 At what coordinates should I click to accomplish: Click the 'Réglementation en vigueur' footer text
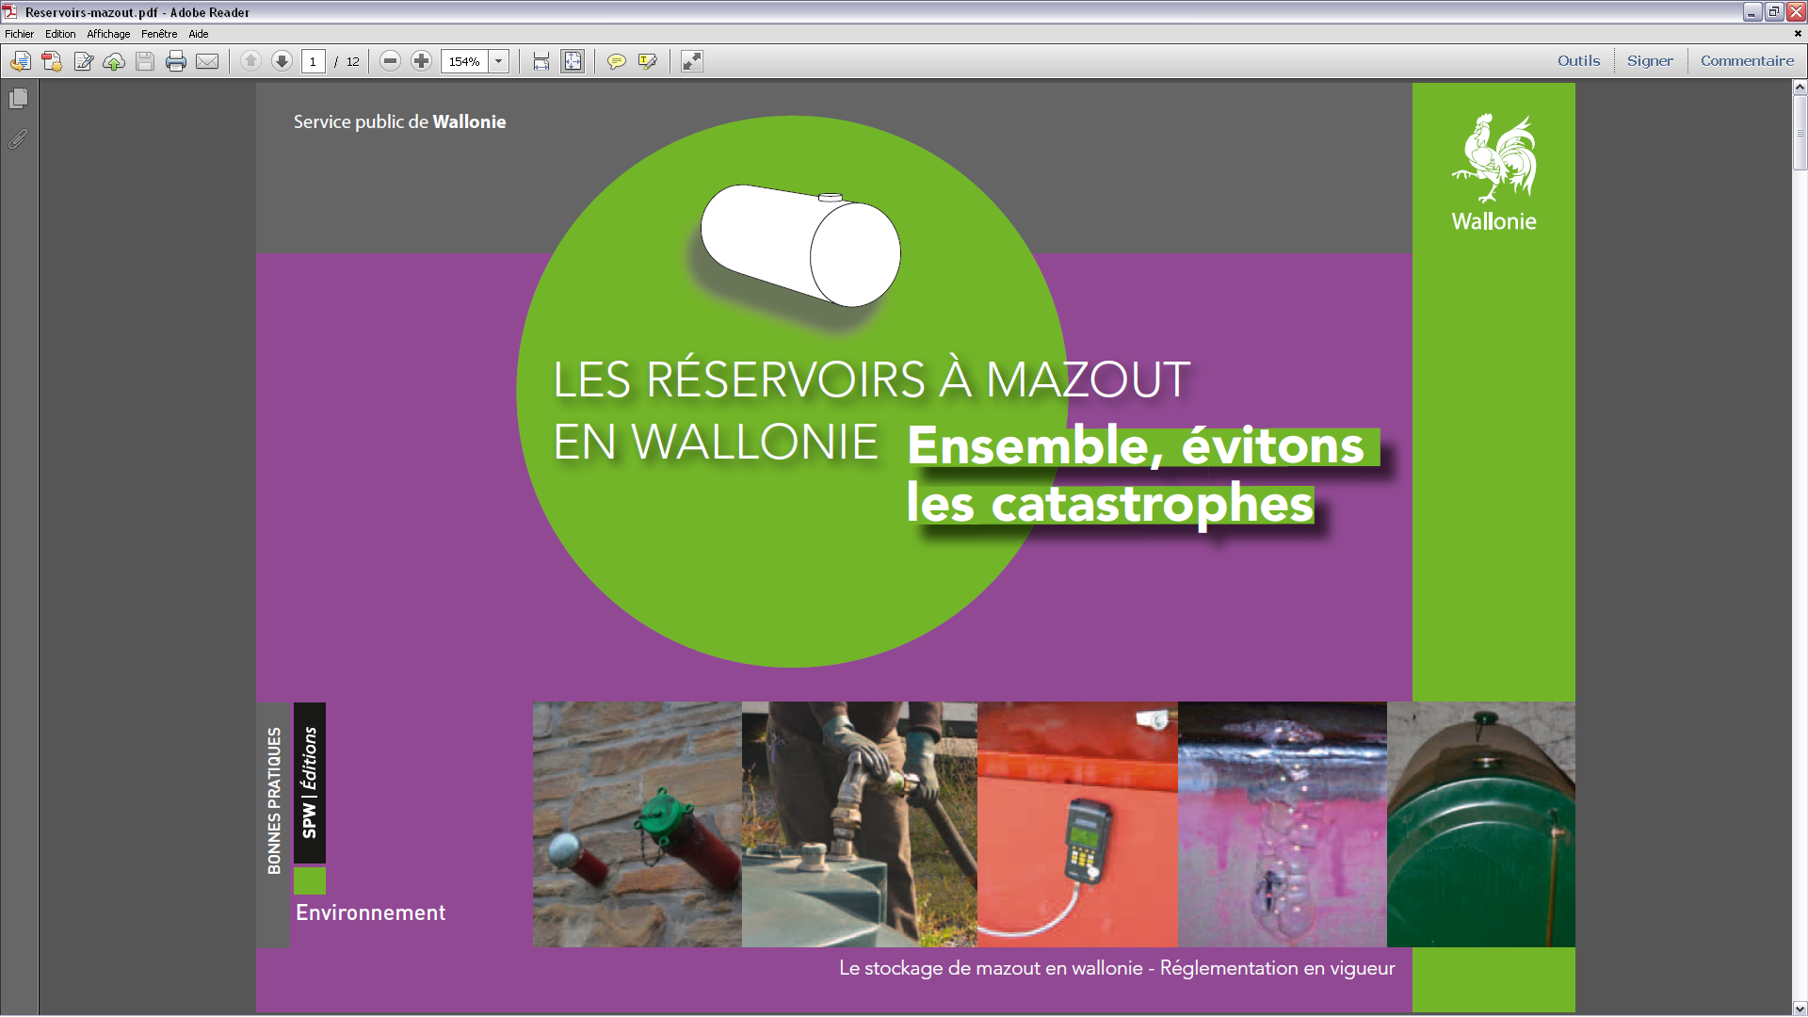pyautogui.click(x=1277, y=968)
